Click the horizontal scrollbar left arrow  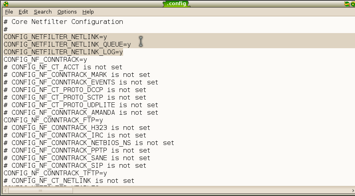[x=5, y=191]
